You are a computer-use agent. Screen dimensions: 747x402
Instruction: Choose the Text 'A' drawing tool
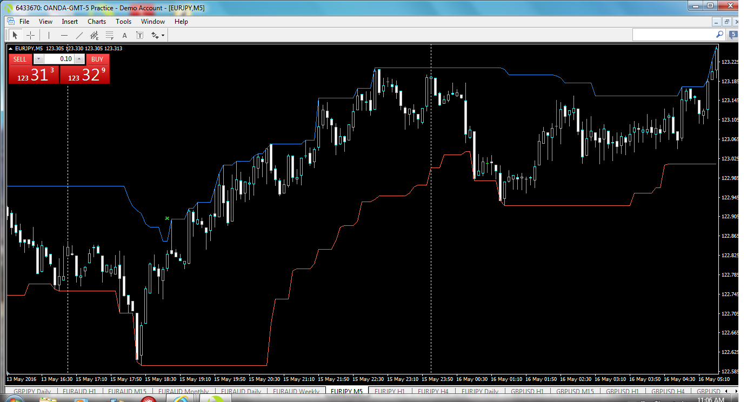(x=124, y=35)
